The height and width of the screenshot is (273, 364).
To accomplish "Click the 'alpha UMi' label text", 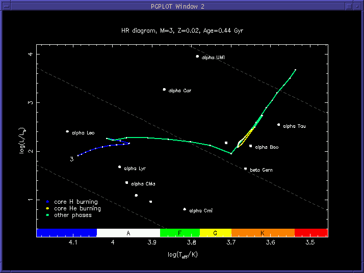I will [x=213, y=58].
